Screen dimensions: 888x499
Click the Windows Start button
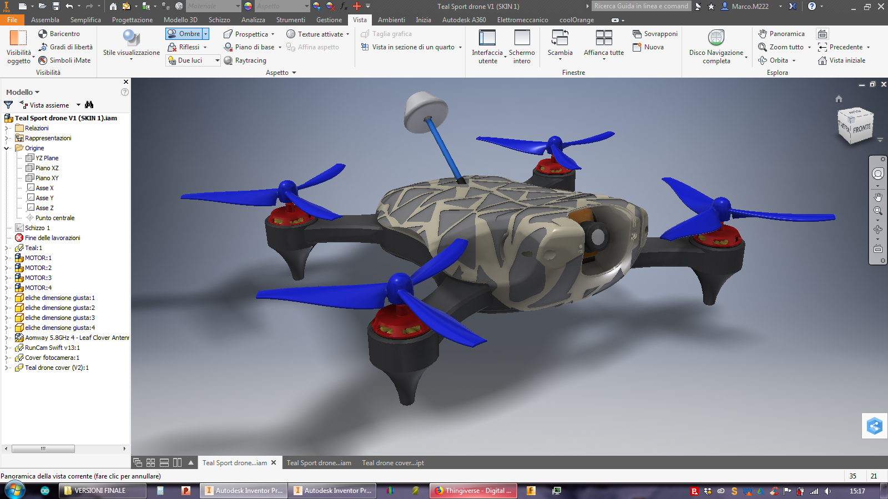15,490
